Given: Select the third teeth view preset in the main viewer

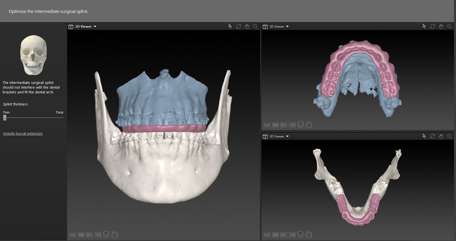Looking at the screenshot, I should coord(89,235).
